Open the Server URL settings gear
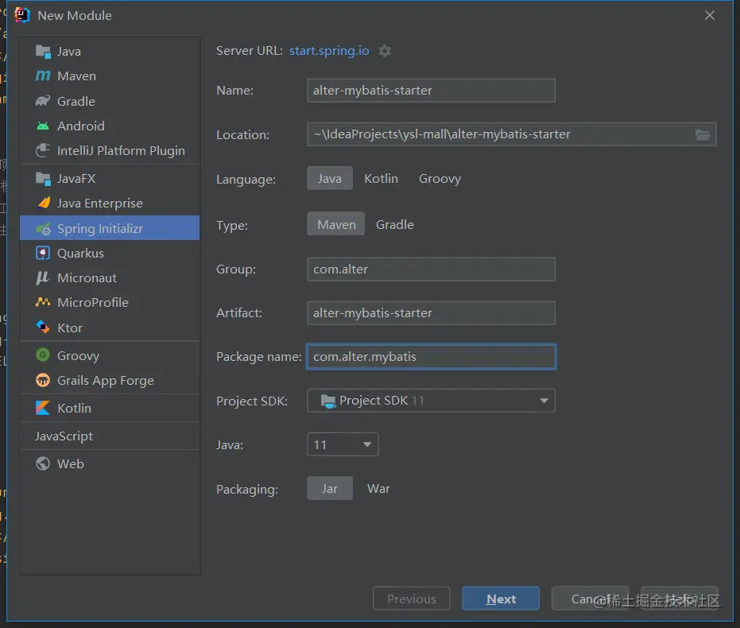Viewport: 740px width, 628px height. 385,51
